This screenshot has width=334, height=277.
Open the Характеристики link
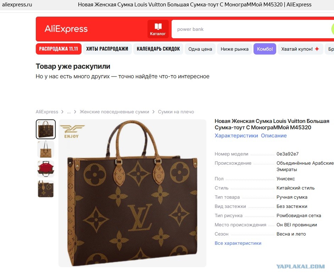[x=236, y=136]
